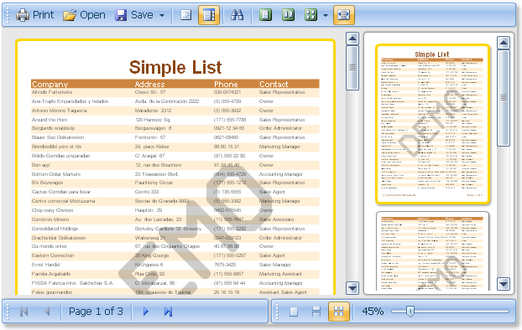The height and width of the screenshot is (330, 522).
Task: Open Find with the binoculars icon
Action: tap(237, 15)
